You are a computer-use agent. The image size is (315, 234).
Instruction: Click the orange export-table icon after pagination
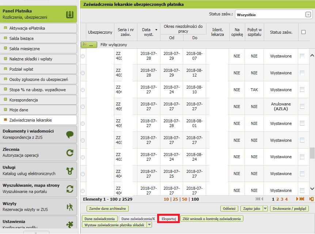(x=311, y=199)
